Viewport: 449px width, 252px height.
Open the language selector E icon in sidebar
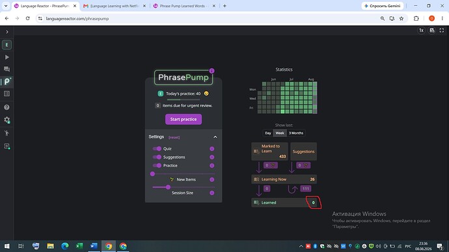(7, 45)
